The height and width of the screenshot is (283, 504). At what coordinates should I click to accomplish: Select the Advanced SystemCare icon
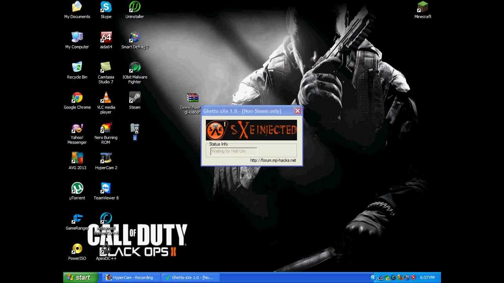tap(106, 224)
